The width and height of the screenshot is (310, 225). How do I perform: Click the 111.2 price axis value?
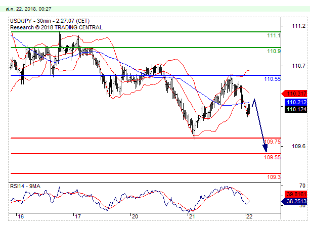tap(298, 26)
